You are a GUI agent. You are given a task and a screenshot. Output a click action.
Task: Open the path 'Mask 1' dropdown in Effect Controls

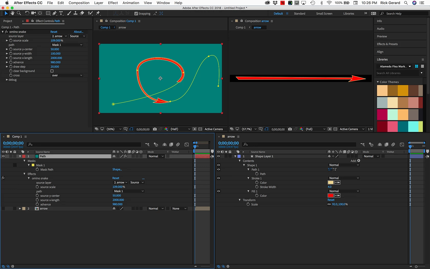(x=67, y=45)
